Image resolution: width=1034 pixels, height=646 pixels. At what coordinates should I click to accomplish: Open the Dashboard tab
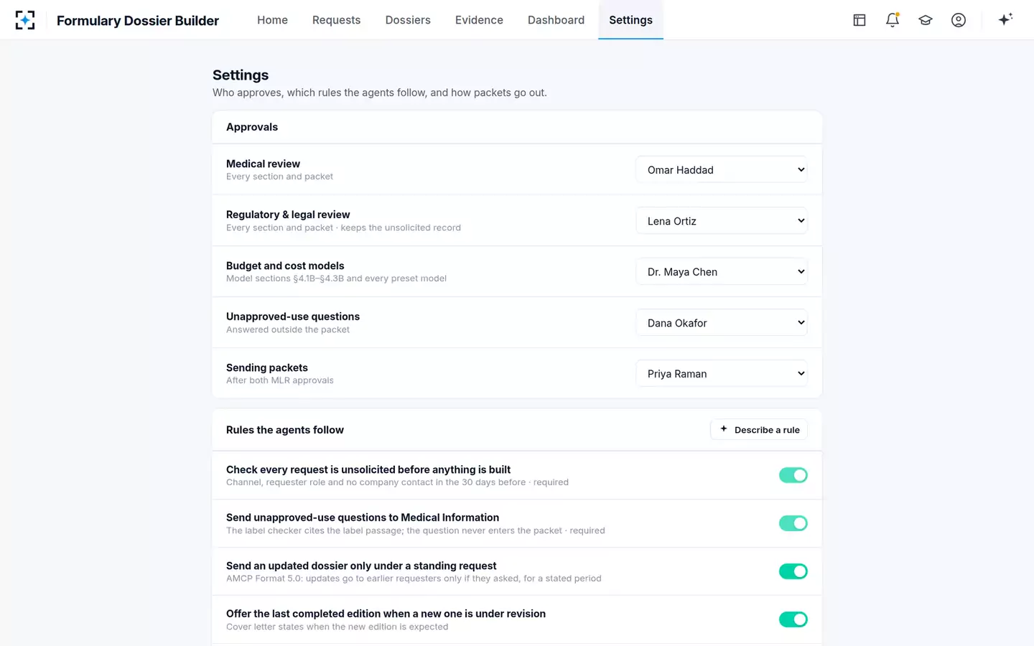[x=556, y=20]
